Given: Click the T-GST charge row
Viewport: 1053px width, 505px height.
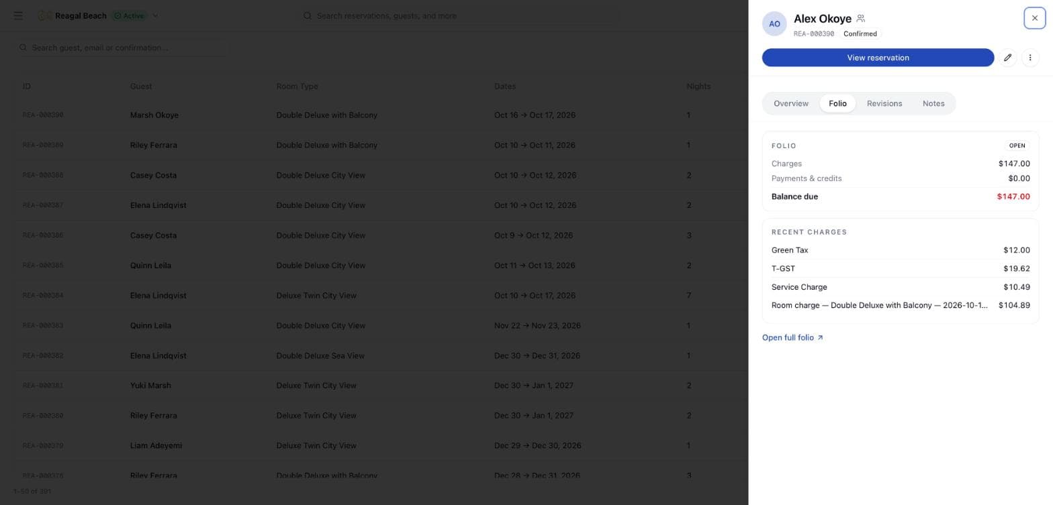Looking at the screenshot, I should point(901,268).
